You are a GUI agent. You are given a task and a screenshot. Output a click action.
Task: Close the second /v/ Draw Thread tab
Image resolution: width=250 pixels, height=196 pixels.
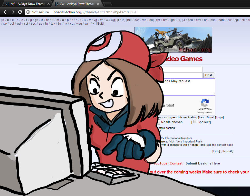click(98, 4)
